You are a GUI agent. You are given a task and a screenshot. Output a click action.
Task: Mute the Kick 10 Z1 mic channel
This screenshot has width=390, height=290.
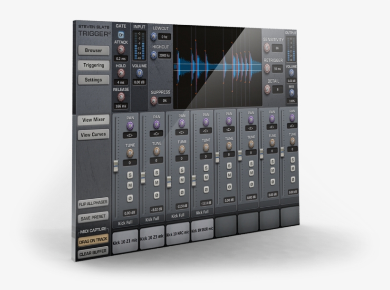pyautogui.click(x=130, y=185)
